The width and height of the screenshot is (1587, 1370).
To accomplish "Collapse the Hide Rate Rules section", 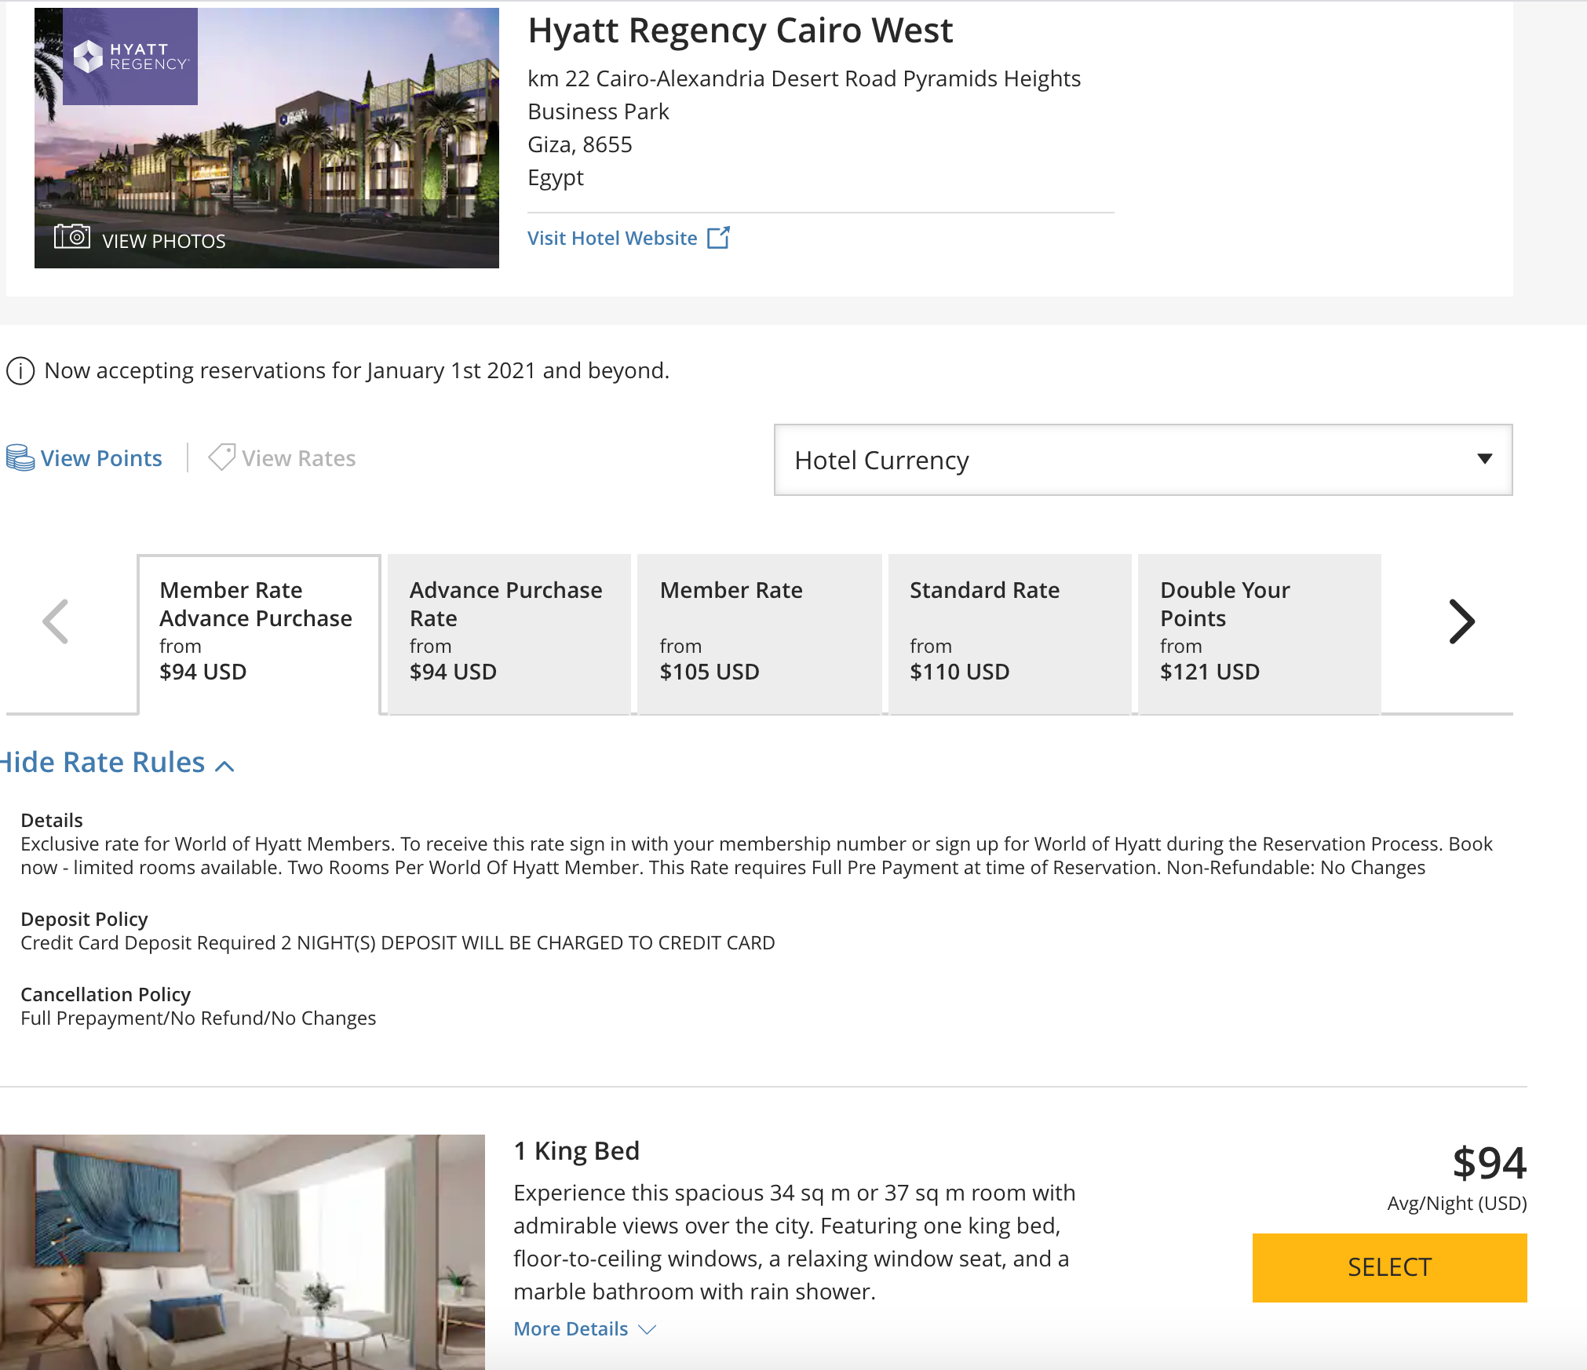I will point(118,763).
